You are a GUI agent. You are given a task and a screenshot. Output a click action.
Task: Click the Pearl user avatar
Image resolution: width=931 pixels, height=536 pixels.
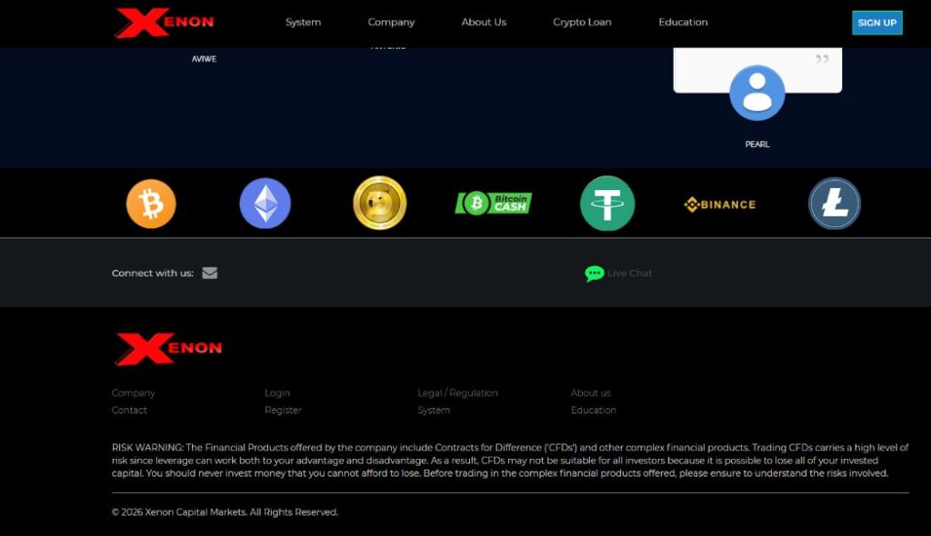pyautogui.click(x=756, y=94)
